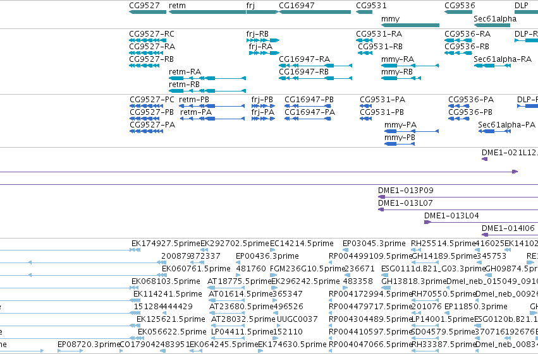Click the mmy-RB transcript glyph
The height and width of the screenshot is (354, 538).
(x=401, y=78)
